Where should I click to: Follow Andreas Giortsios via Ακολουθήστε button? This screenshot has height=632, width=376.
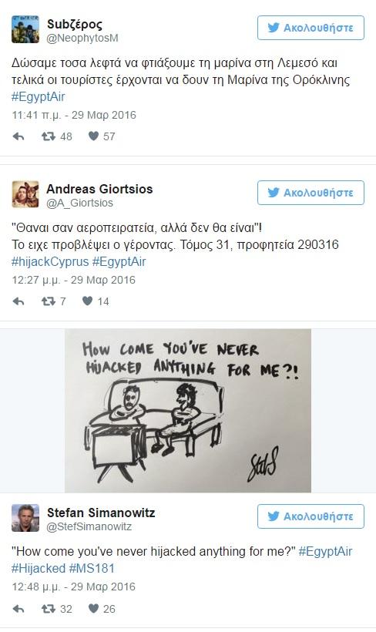(311, 193)
